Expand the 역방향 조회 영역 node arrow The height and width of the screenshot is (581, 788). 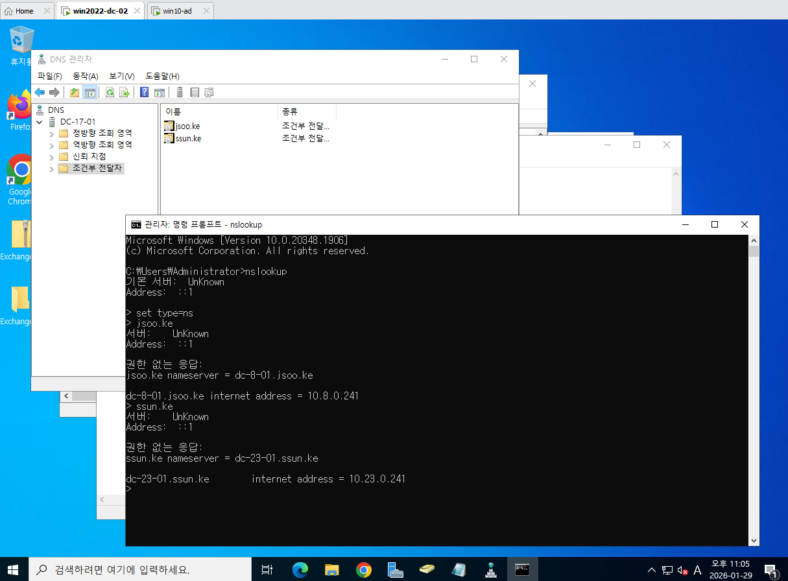[x=52, y=145]
